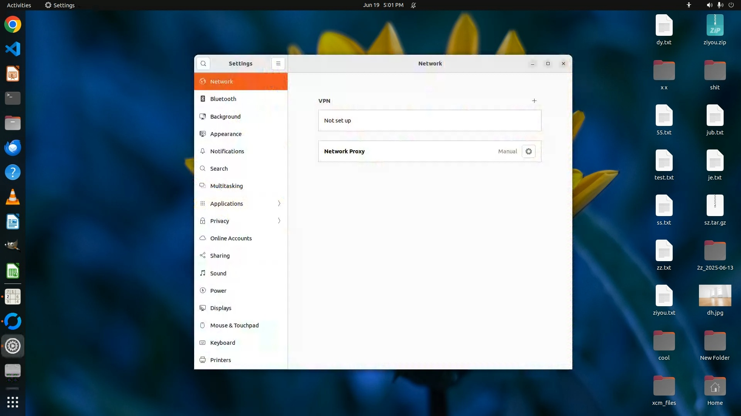The width and height of the screenshot is (741, 416).
Task: Select the Appearance category
Action: click(226, 134)
